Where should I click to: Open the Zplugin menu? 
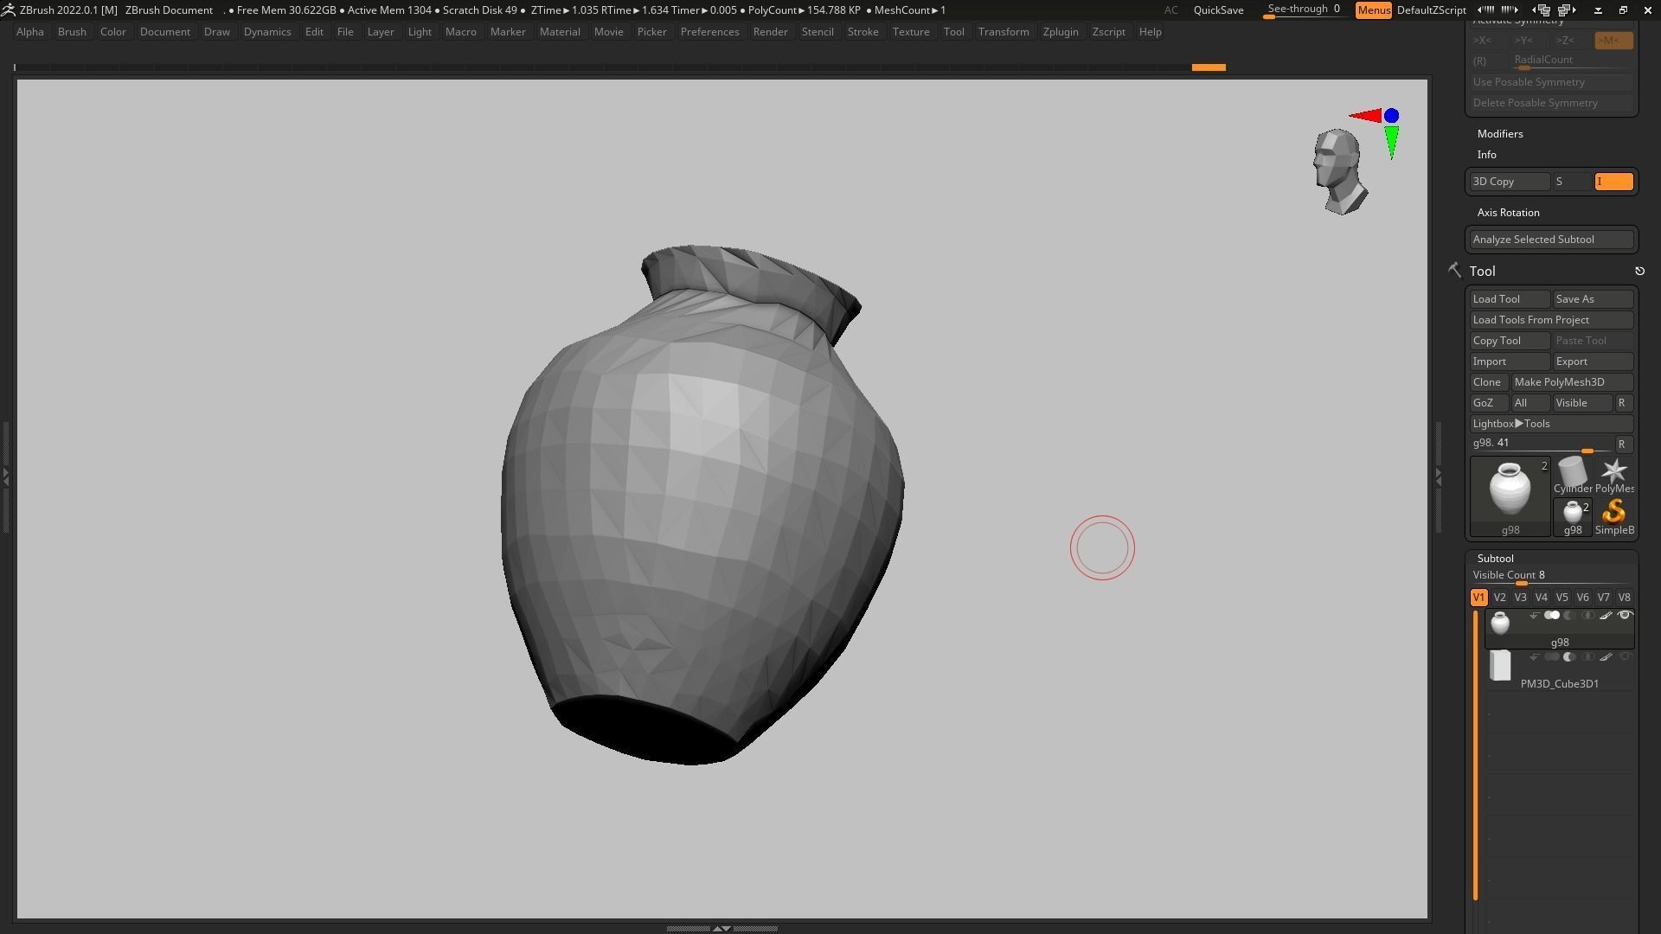click(1060, 32)
